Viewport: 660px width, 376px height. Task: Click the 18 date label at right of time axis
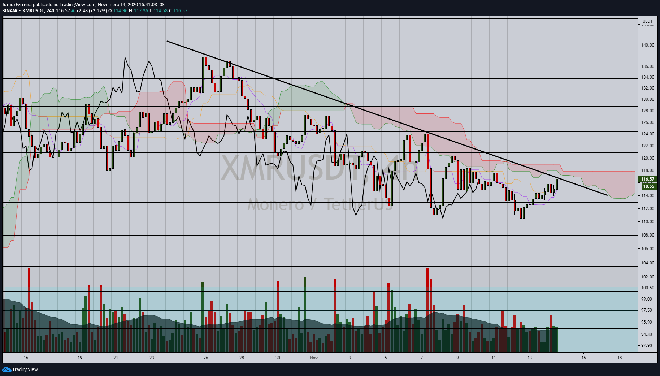[x=620, y=358]
